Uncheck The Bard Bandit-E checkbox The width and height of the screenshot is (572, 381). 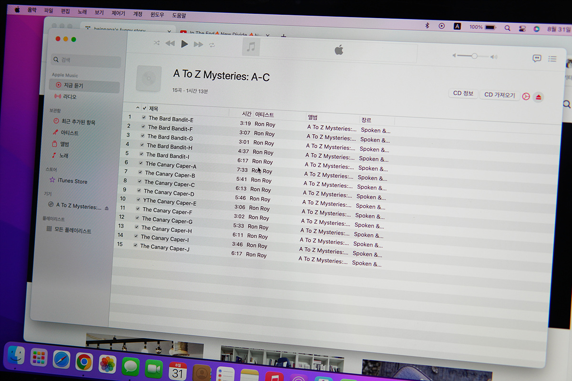(x=144, y=117)
